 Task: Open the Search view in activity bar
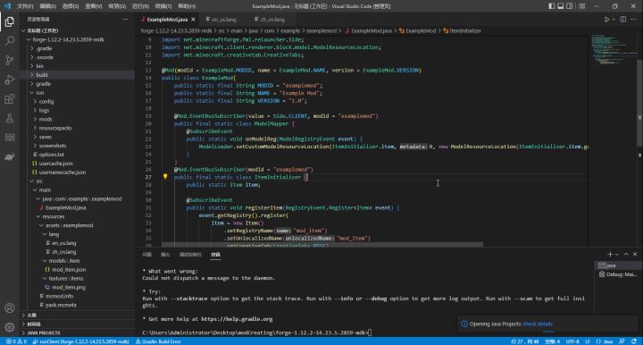pyautogui.click(x=10, y=40)
